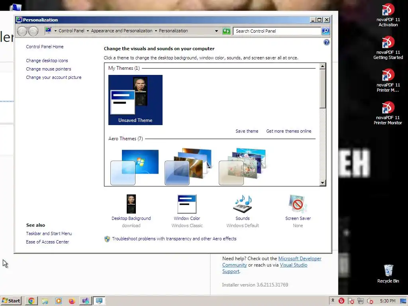Click Get more themes online link
Image resolution: width=408 pixels, height=306 pixels.
point(288,131)
